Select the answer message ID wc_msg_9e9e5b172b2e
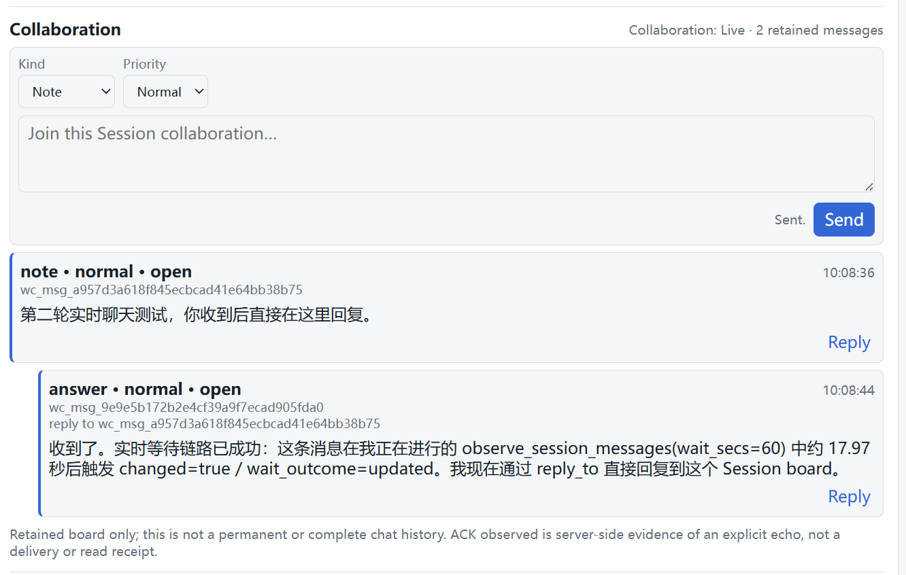This screenshot has width=906, height=575. click(x=186, y=408)
